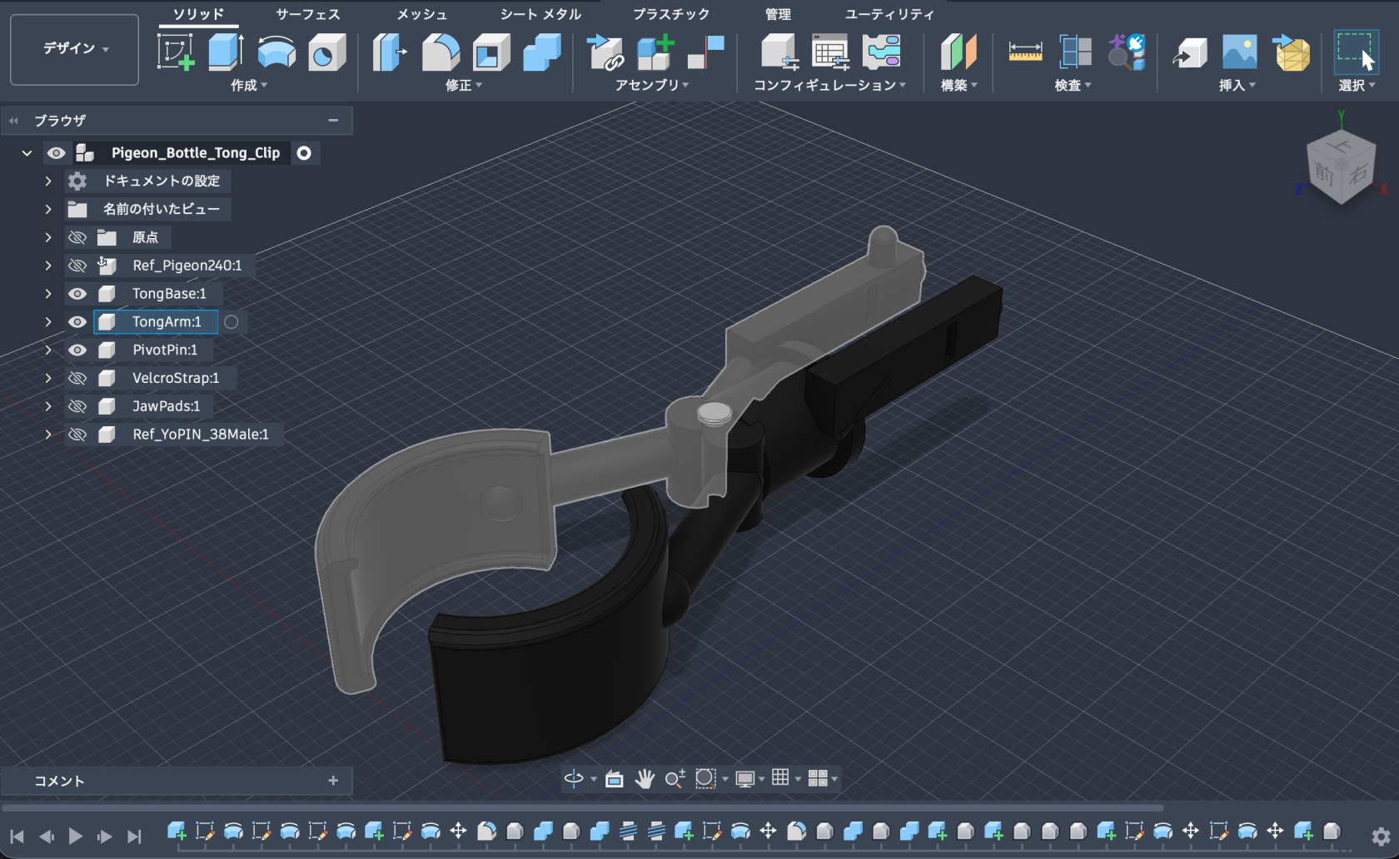The width and height of the screenshot is (1399, 859).
Task: Switch to the プラスチック tab
Action: pyautogui.click(x=671, y=14)
